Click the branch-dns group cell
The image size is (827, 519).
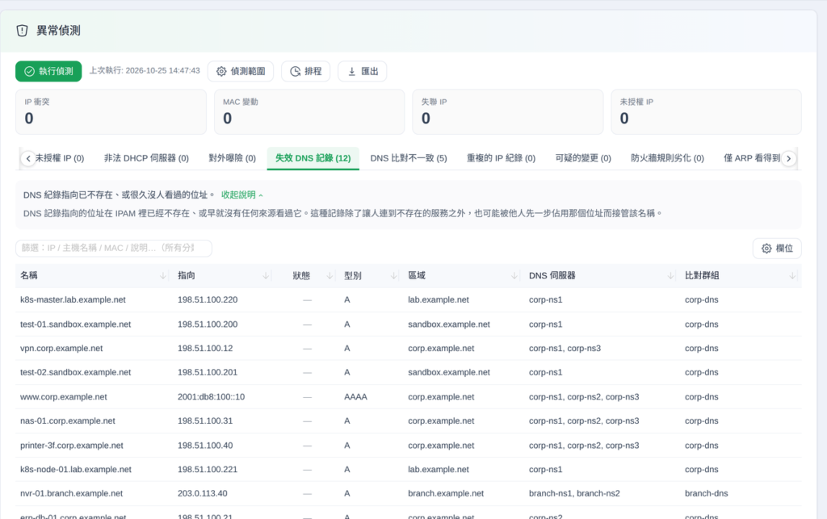coord(706,494)
